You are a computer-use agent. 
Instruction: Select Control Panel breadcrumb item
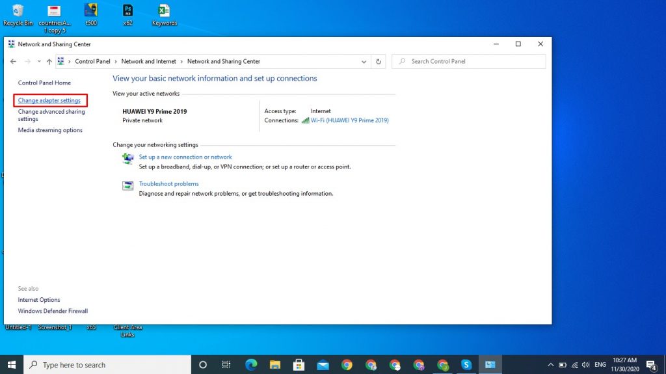coord(92,62)
